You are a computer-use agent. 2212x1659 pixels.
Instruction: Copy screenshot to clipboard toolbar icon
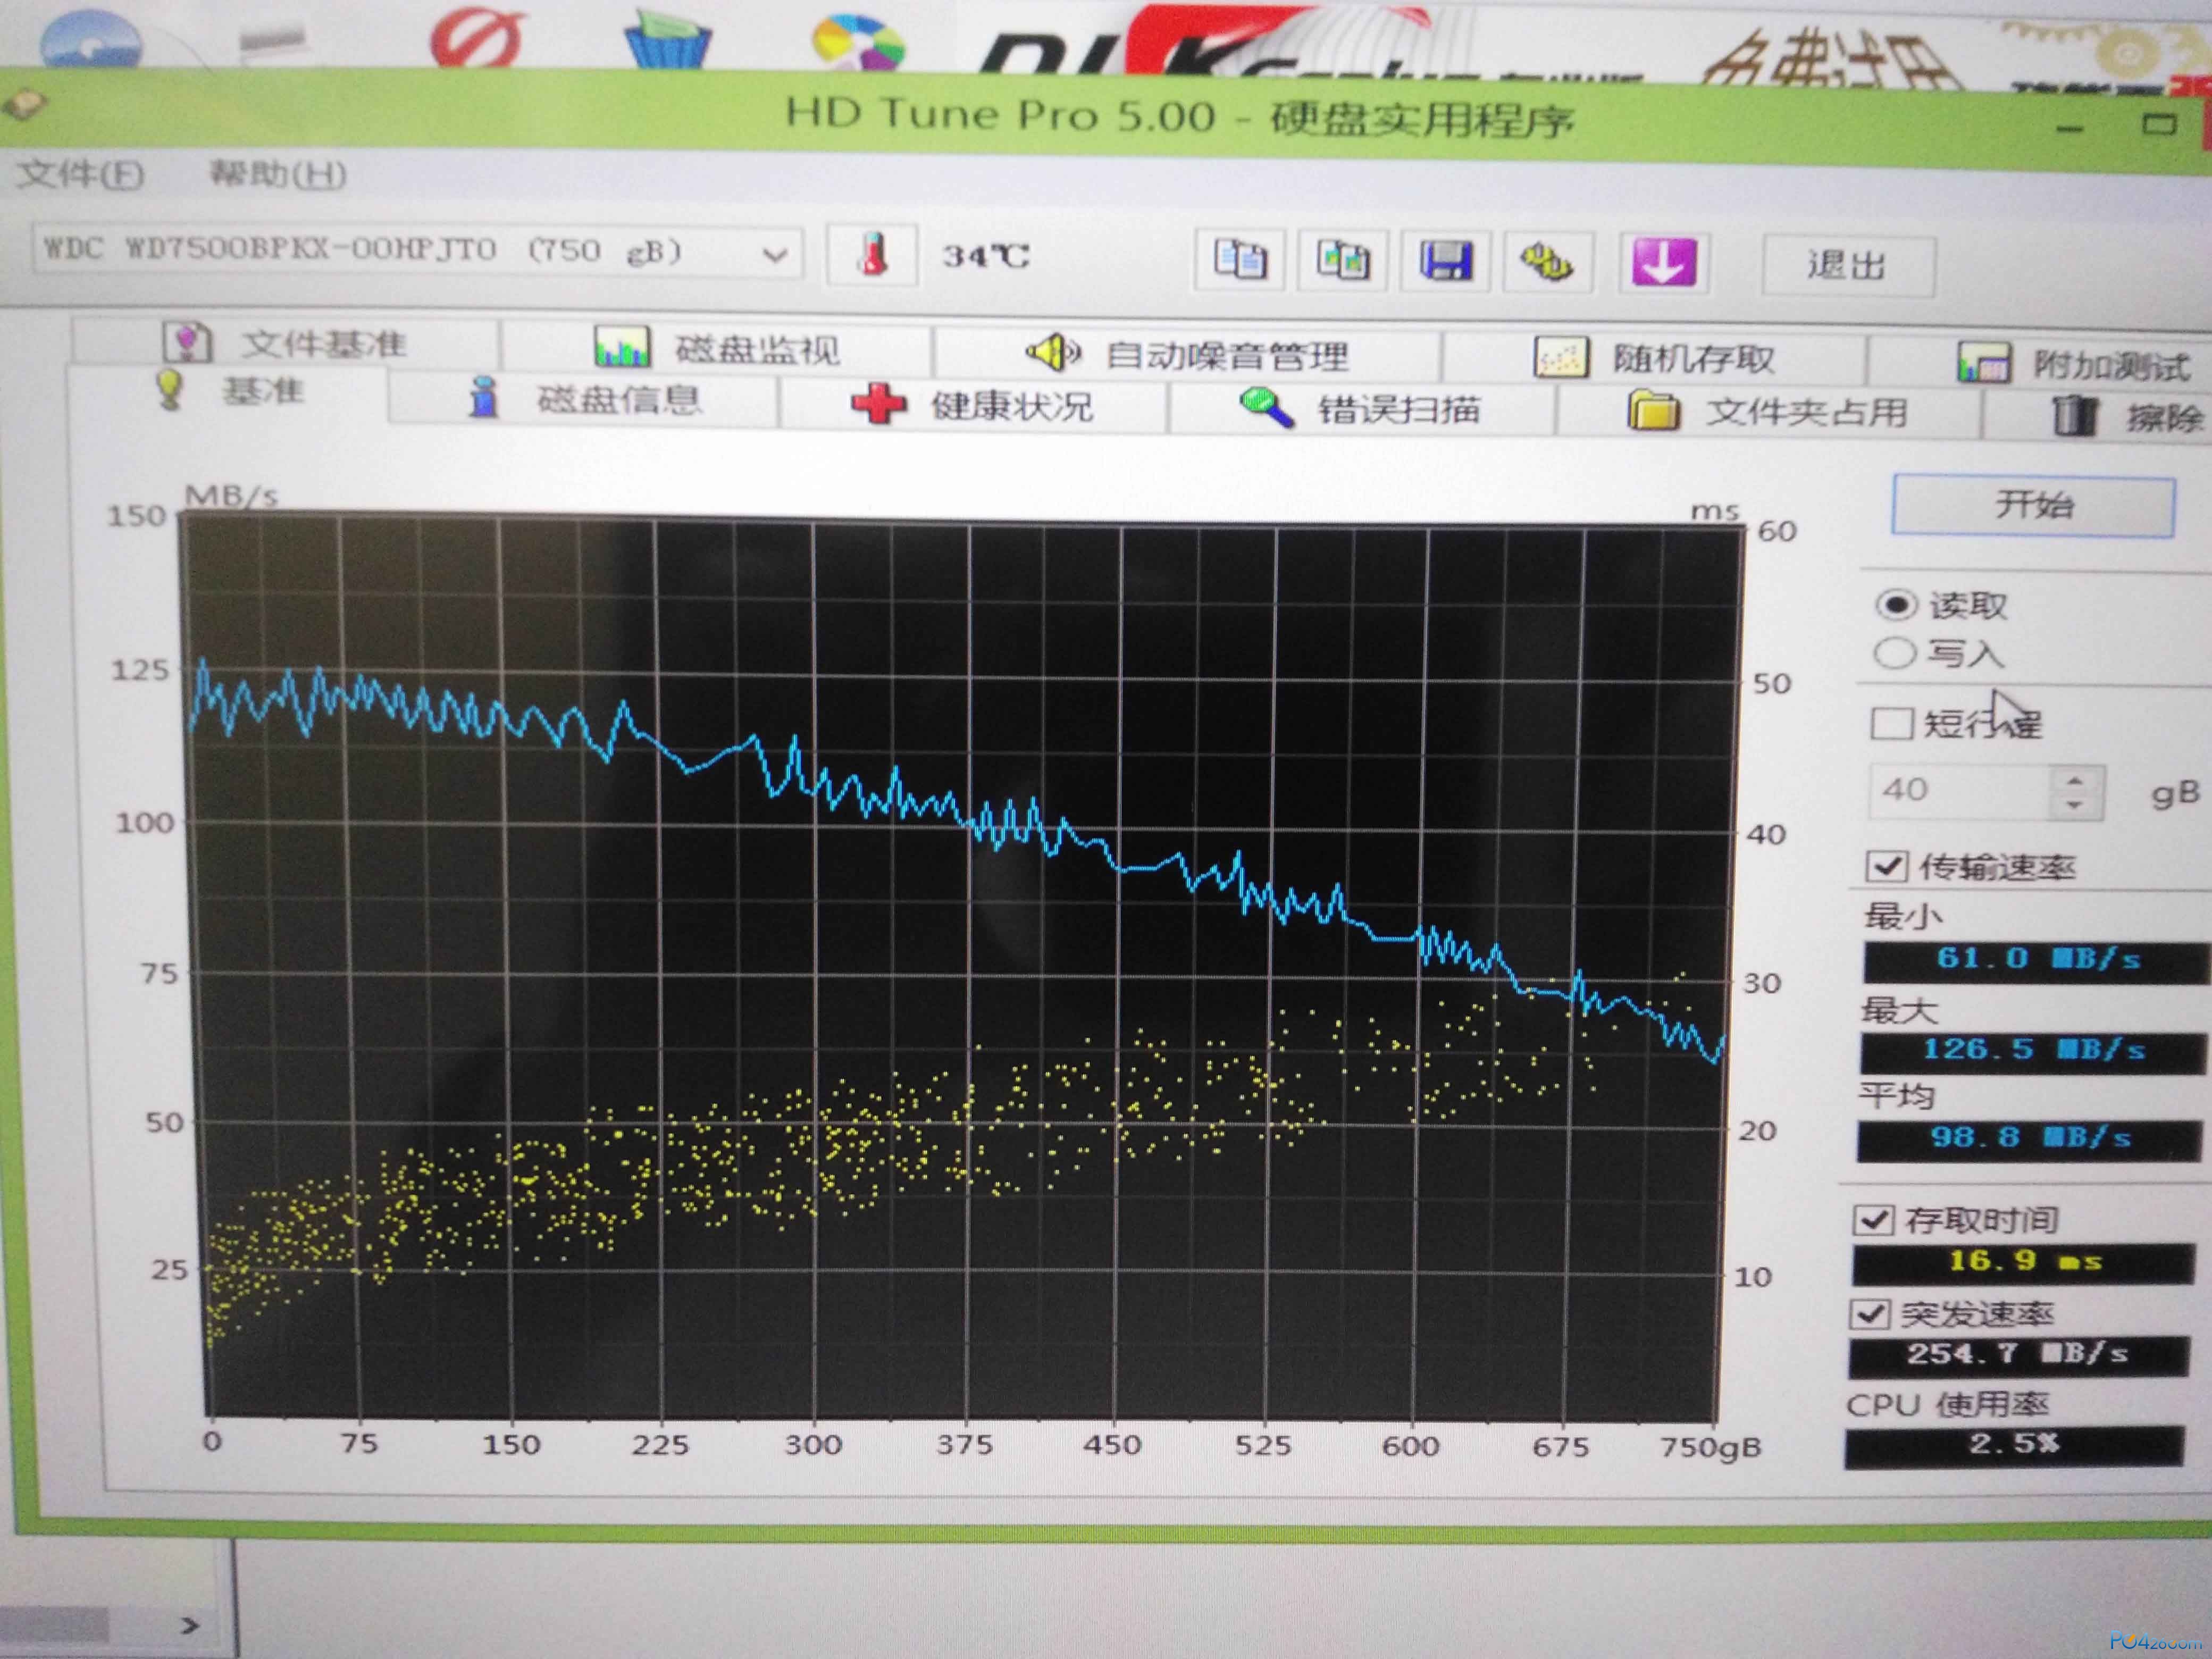(1342, 261)
